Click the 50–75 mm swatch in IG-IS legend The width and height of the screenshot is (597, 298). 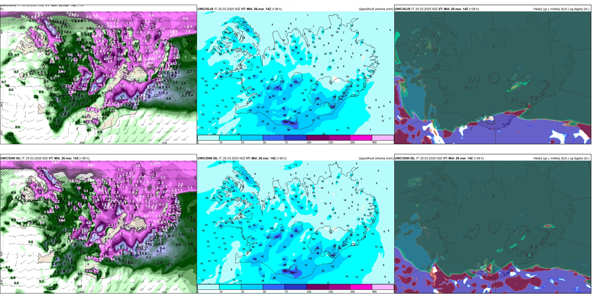pos(274,138)
